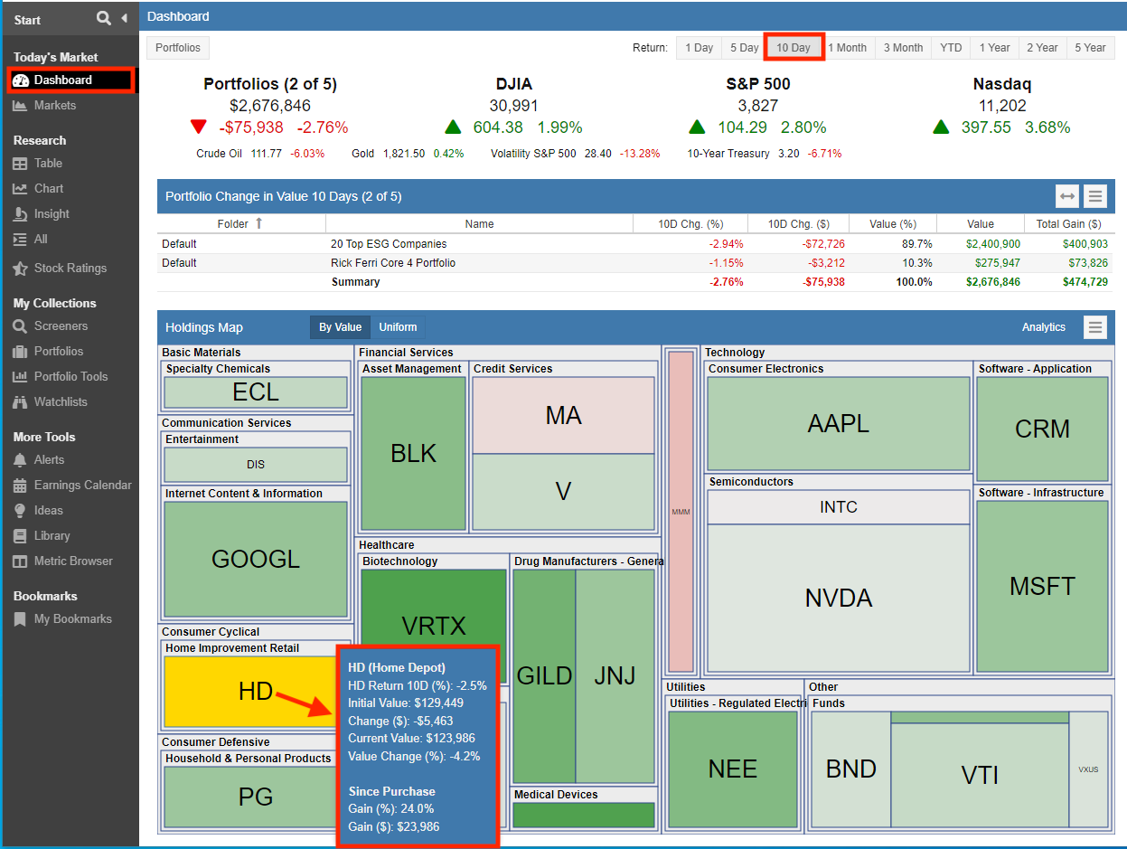This screenshot has height=849, width=1127.
Task: Click the Screeners magnifier icon
Action: [x=20, y=326]
